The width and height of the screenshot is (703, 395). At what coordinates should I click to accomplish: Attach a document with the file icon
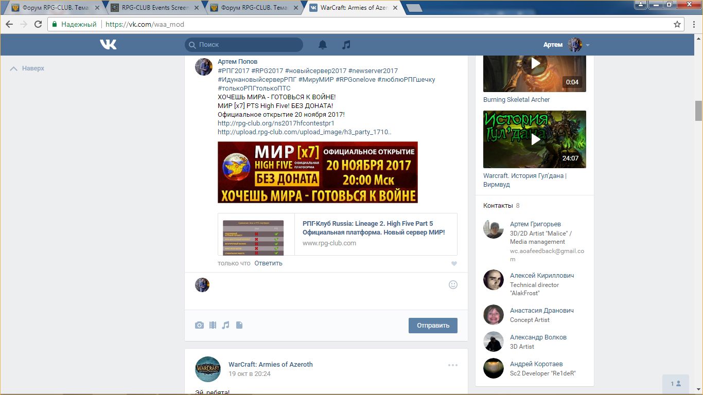(239, 325)
